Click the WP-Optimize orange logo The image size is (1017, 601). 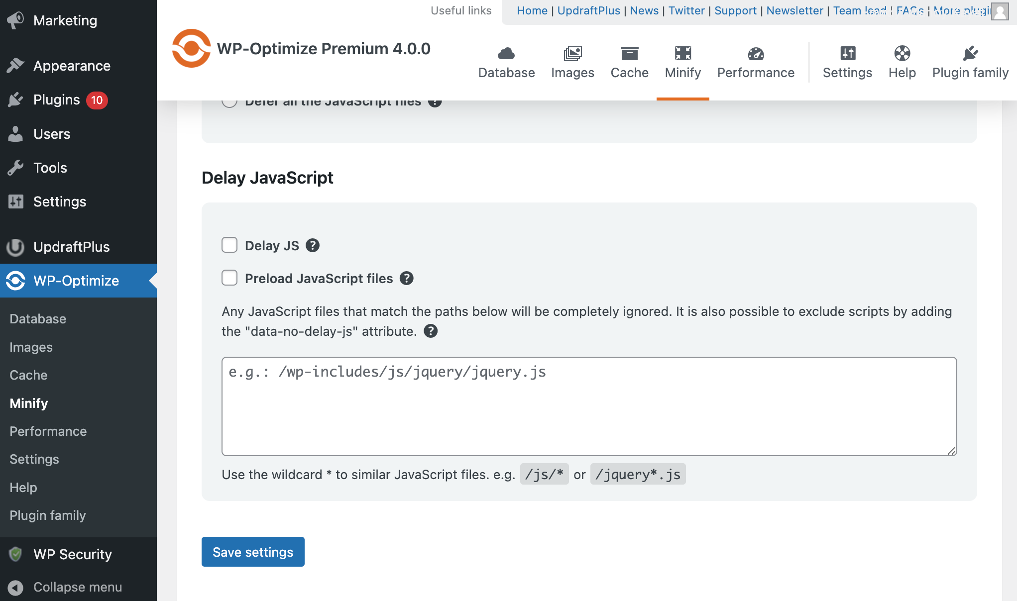point(192,48)
